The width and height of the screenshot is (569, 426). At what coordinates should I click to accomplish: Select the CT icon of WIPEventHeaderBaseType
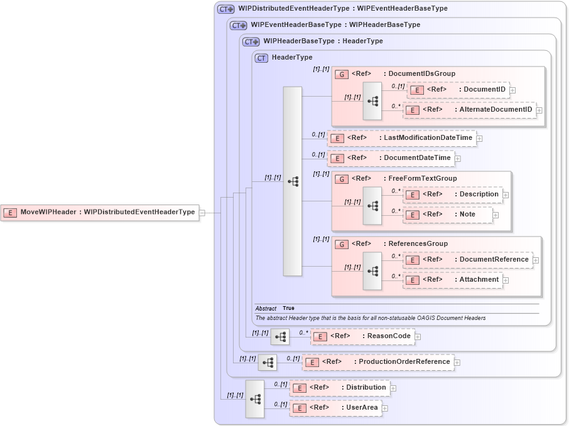[237, 25]
